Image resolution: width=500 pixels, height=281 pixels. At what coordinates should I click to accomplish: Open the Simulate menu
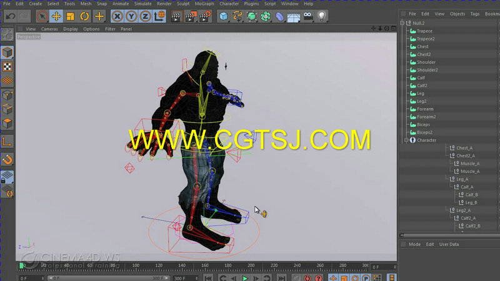[142, 4]
